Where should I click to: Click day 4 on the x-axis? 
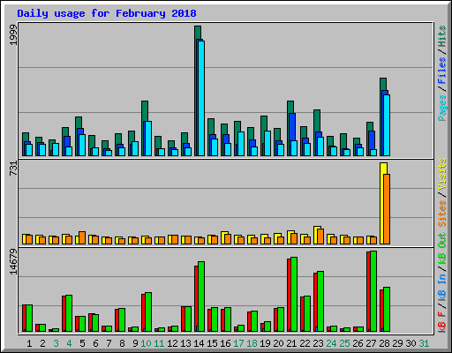click(x=69, y=343)
